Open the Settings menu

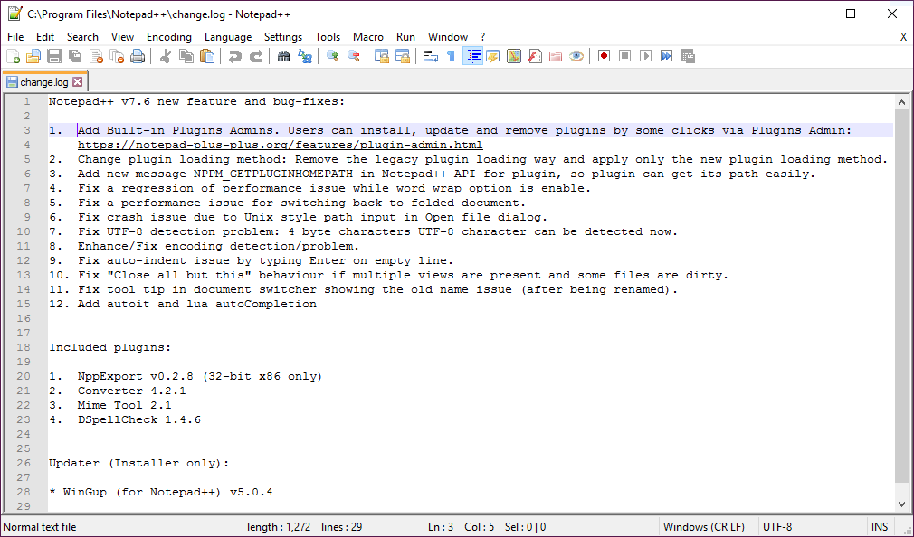[283, 37]
